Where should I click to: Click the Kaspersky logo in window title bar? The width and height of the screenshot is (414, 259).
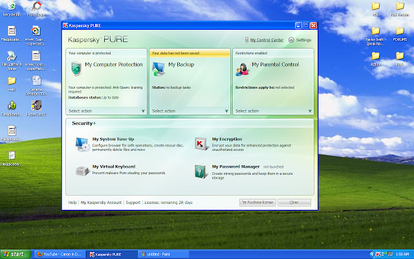coord(65,25)
